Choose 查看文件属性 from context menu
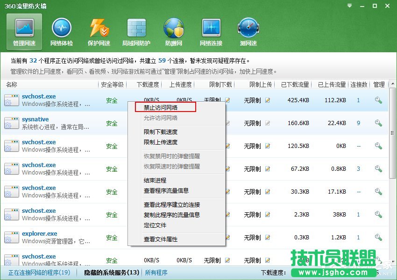This screenshot has width=397, height=280. pyautogui.click(x=161, y=239)
